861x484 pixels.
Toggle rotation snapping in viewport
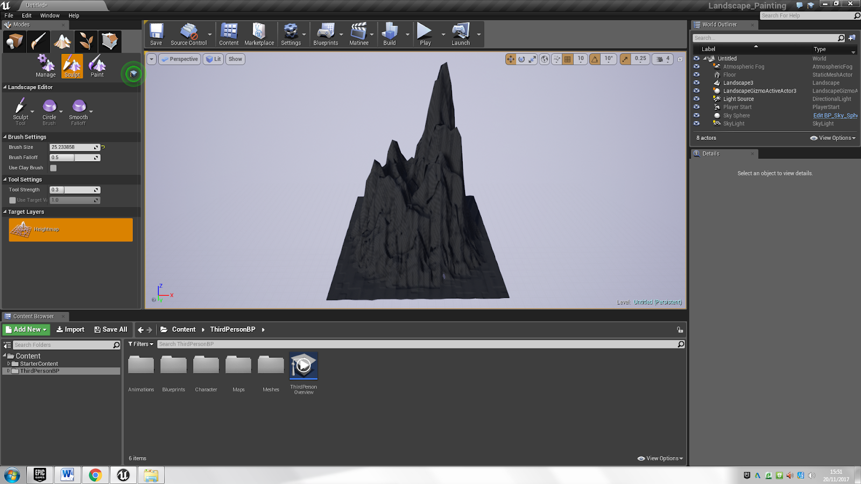(x=595, y=59)
